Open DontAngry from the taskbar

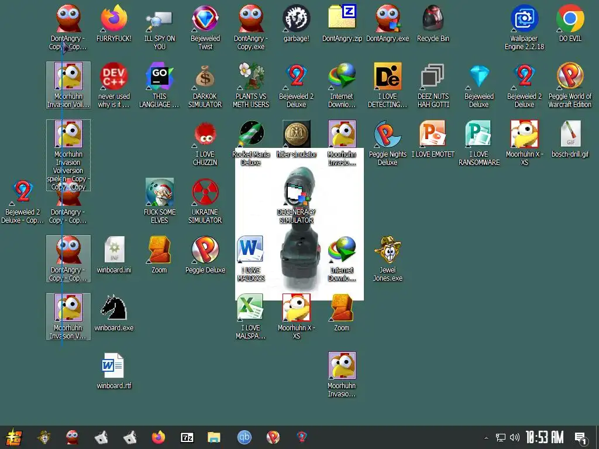73,437
